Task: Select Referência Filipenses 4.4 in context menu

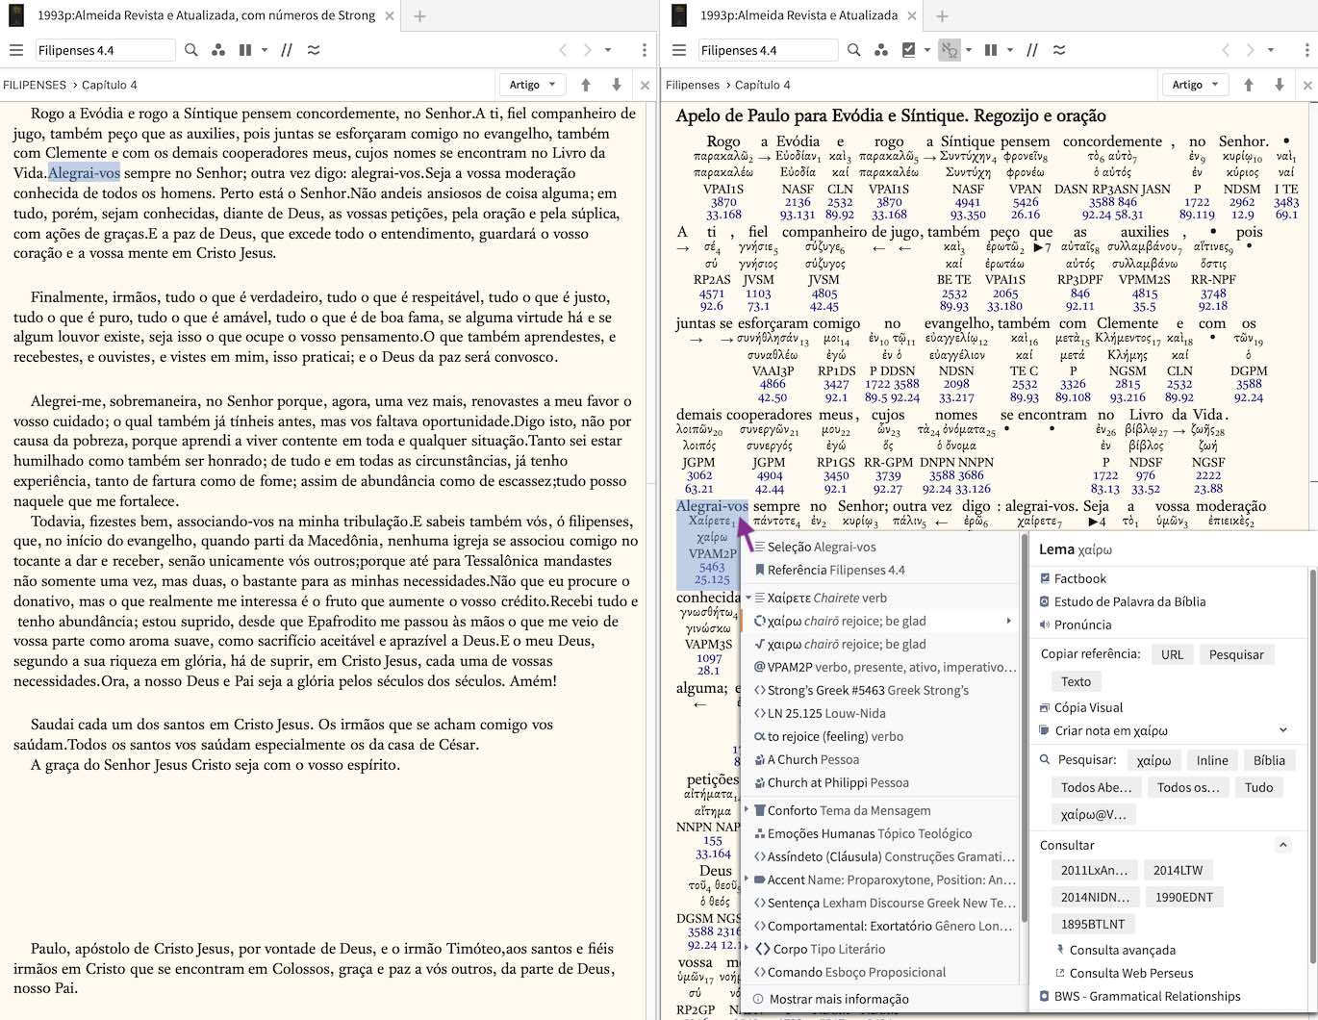Action: (879, 570)
